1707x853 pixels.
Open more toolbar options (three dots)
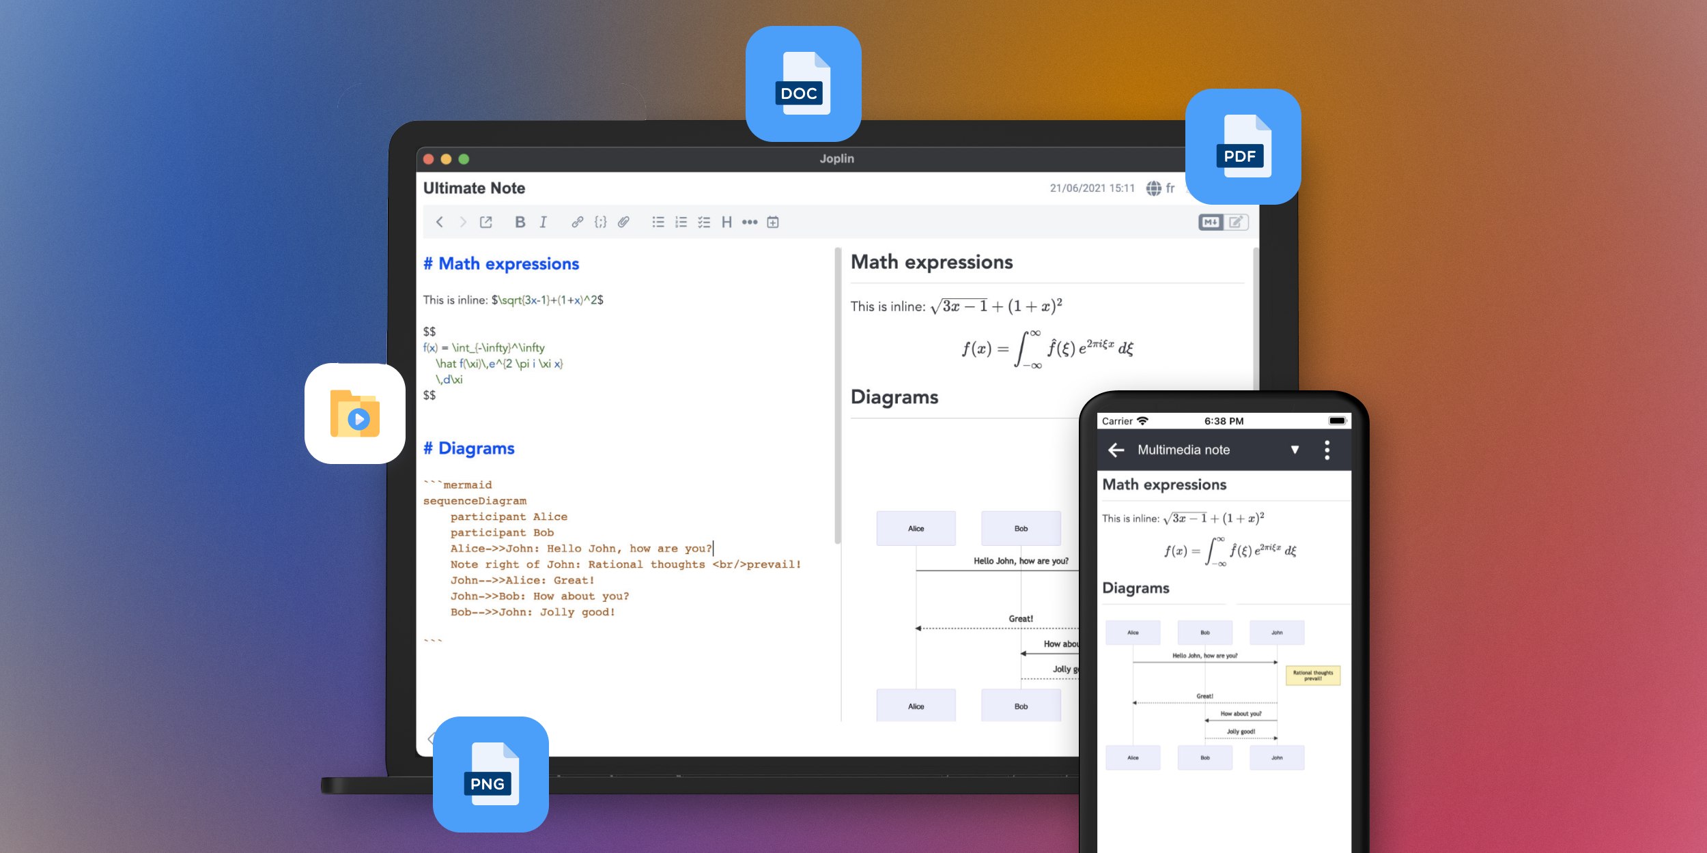point(750,222)
